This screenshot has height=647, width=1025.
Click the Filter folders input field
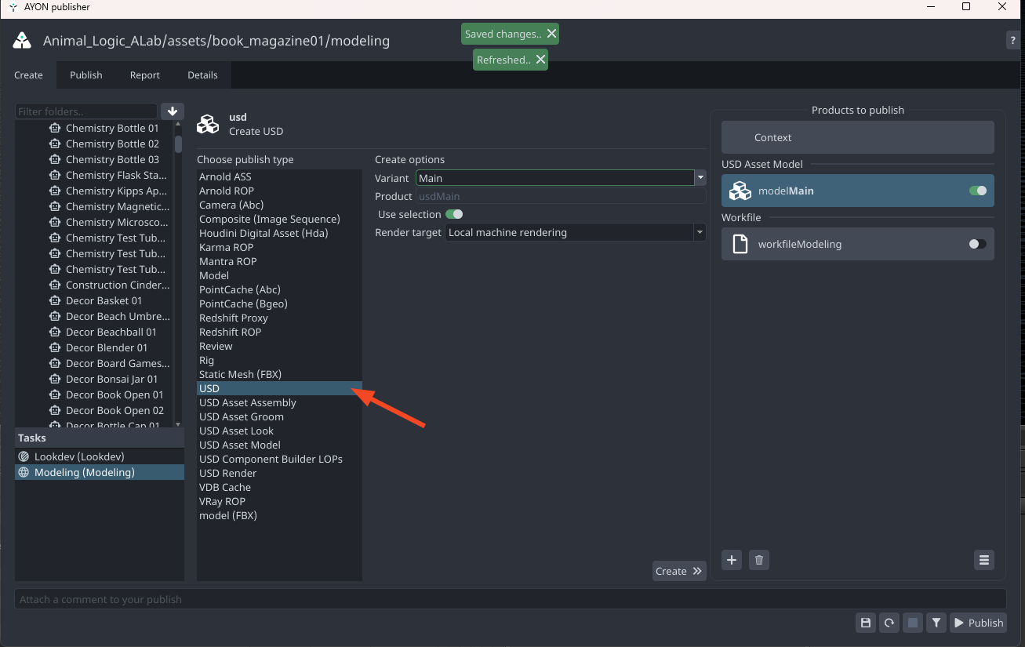click(86, 111)
